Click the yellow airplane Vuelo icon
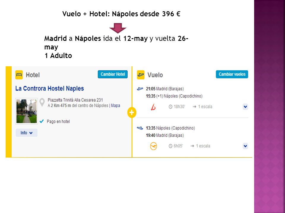 coord(141,75)
